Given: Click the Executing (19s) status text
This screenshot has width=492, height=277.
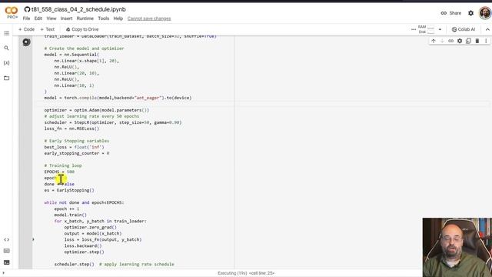Looking at the screenshot, I should (x=246, y=273).
